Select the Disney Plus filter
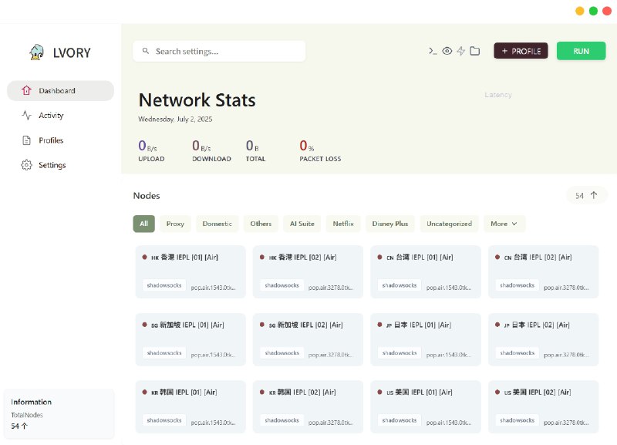 coord(389,224)
